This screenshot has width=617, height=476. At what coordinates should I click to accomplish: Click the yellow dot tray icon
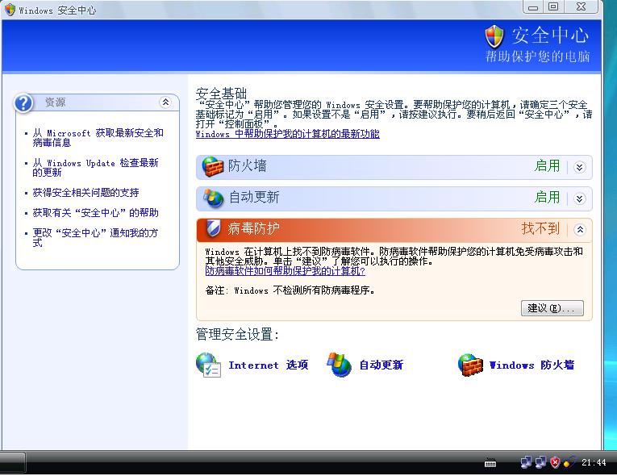pyautogui.click(x=569, y=462)
